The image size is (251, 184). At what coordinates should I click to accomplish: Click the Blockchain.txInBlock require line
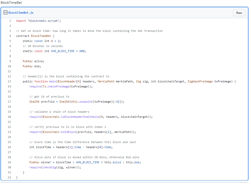[83, 132]
